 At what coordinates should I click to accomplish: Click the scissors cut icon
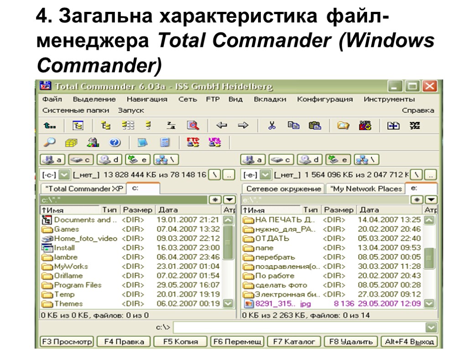coord(272,126)
